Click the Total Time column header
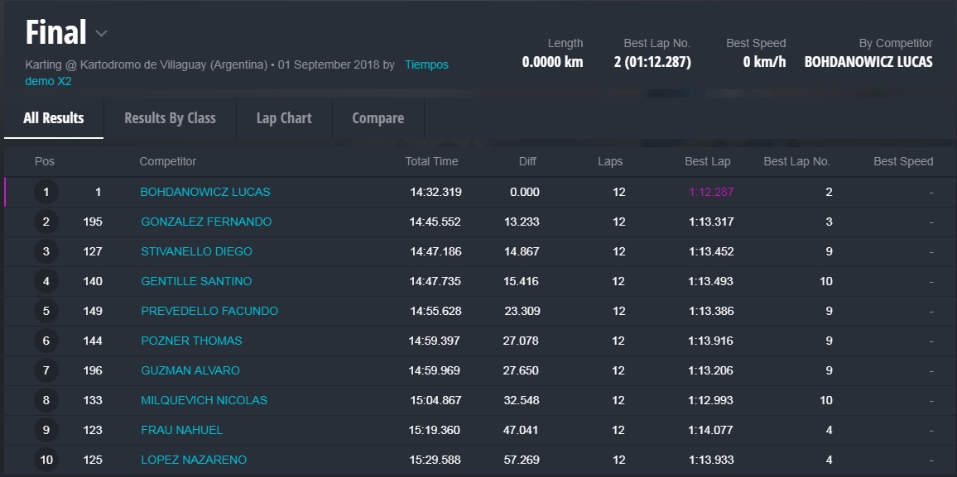957x477 pixels. click(431, 161)
